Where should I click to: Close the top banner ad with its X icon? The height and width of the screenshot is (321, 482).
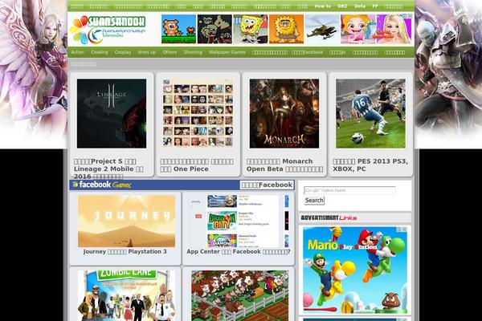pyautogui.click(x=410, y=16)
